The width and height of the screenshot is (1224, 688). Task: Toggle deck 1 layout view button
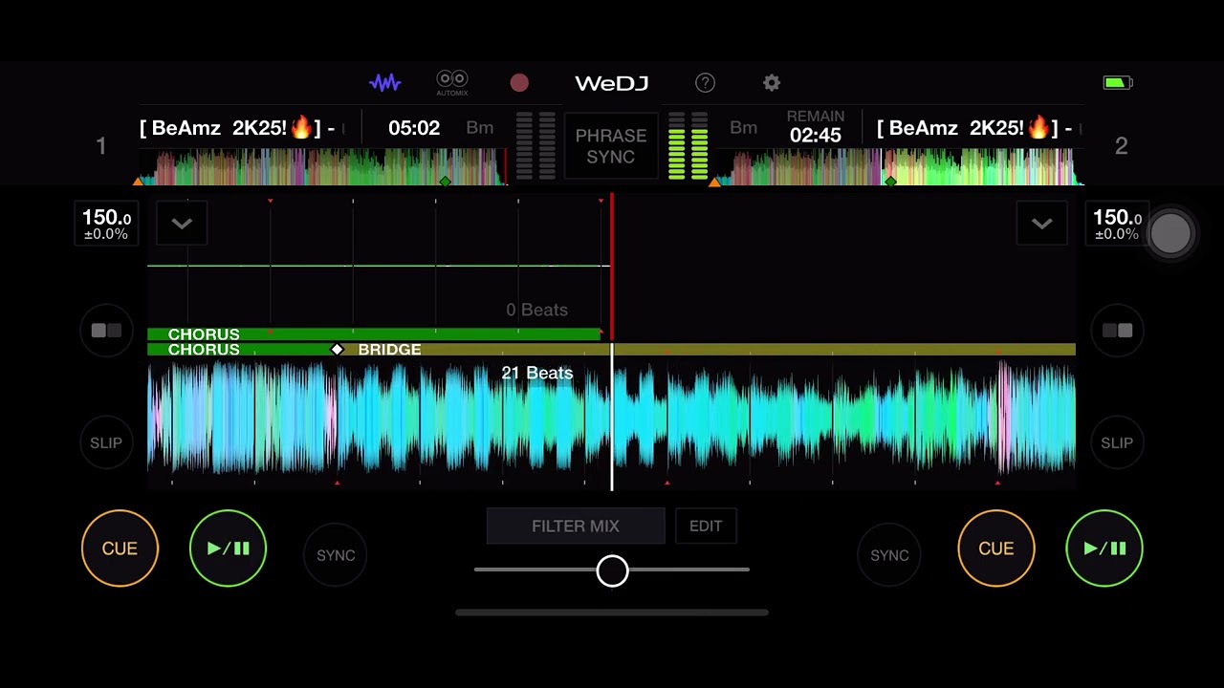pyautogui.click(x=106, y=331)
